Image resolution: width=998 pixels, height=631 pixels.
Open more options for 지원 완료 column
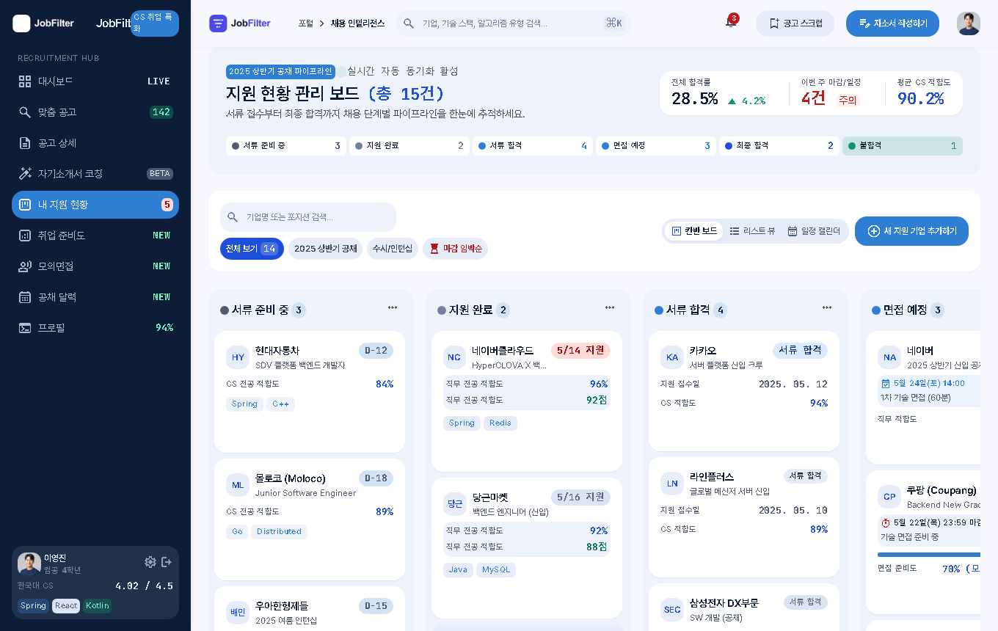coord(610,308)
